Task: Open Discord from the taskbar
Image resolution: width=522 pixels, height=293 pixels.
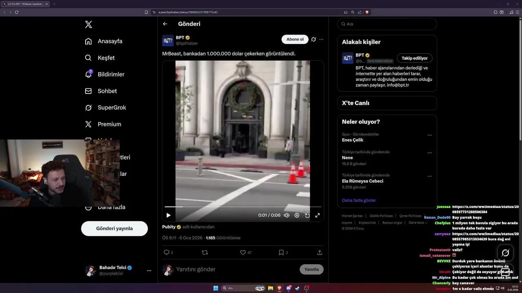Action: (x=289, y=288)
